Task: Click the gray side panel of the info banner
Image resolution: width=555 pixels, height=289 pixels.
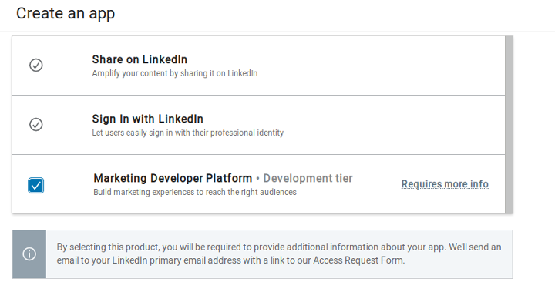Action: click(29, 254)
